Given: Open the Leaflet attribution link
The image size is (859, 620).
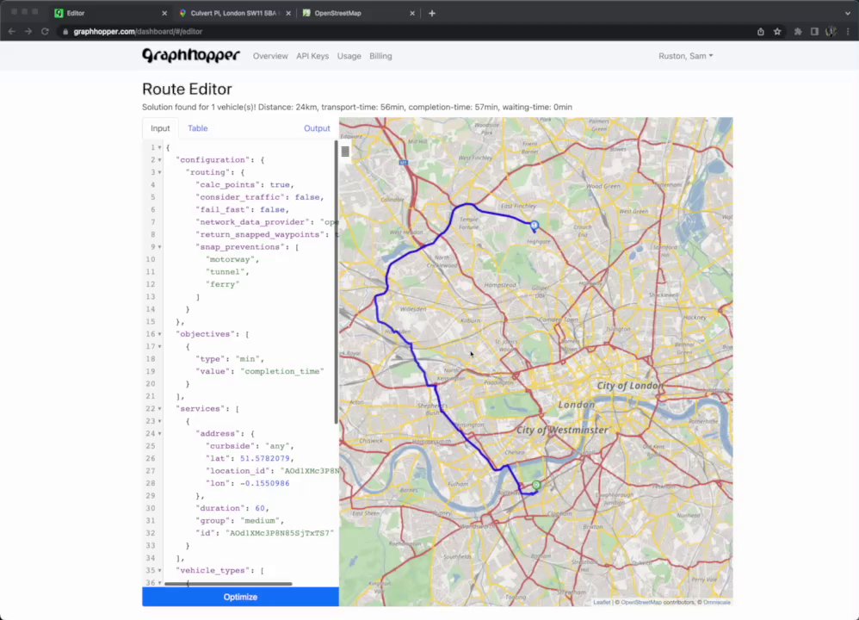Looking at the screenshot, I should coord(602,602).
